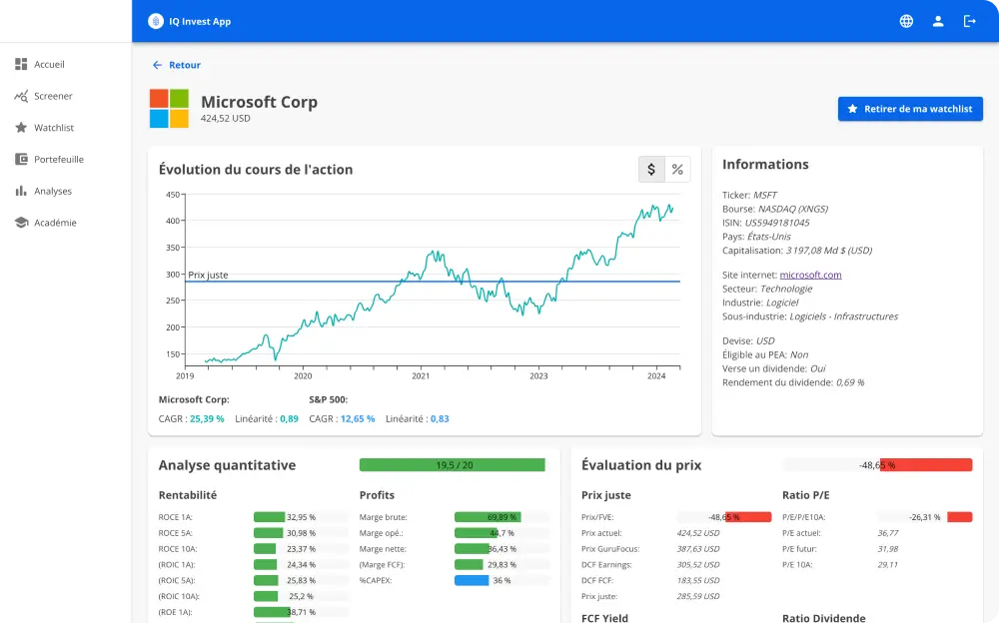Click Éligible au PEA value Non
Viewport: 999px width, 623px height.
(x=799, y=354)
